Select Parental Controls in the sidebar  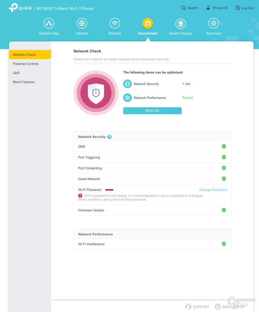pos(26,64)
